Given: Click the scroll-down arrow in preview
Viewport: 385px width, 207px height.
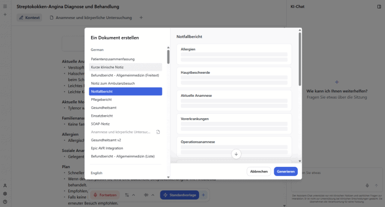Looking at the screenshot, I should (237, 154).
